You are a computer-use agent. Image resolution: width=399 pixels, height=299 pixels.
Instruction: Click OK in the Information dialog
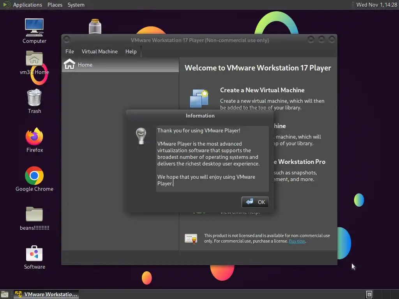(x=255, y=202)
